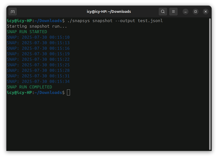Click the ./snapsys snapshot command text
Viewport: 218px width, 158px height.
coord(90,21)
